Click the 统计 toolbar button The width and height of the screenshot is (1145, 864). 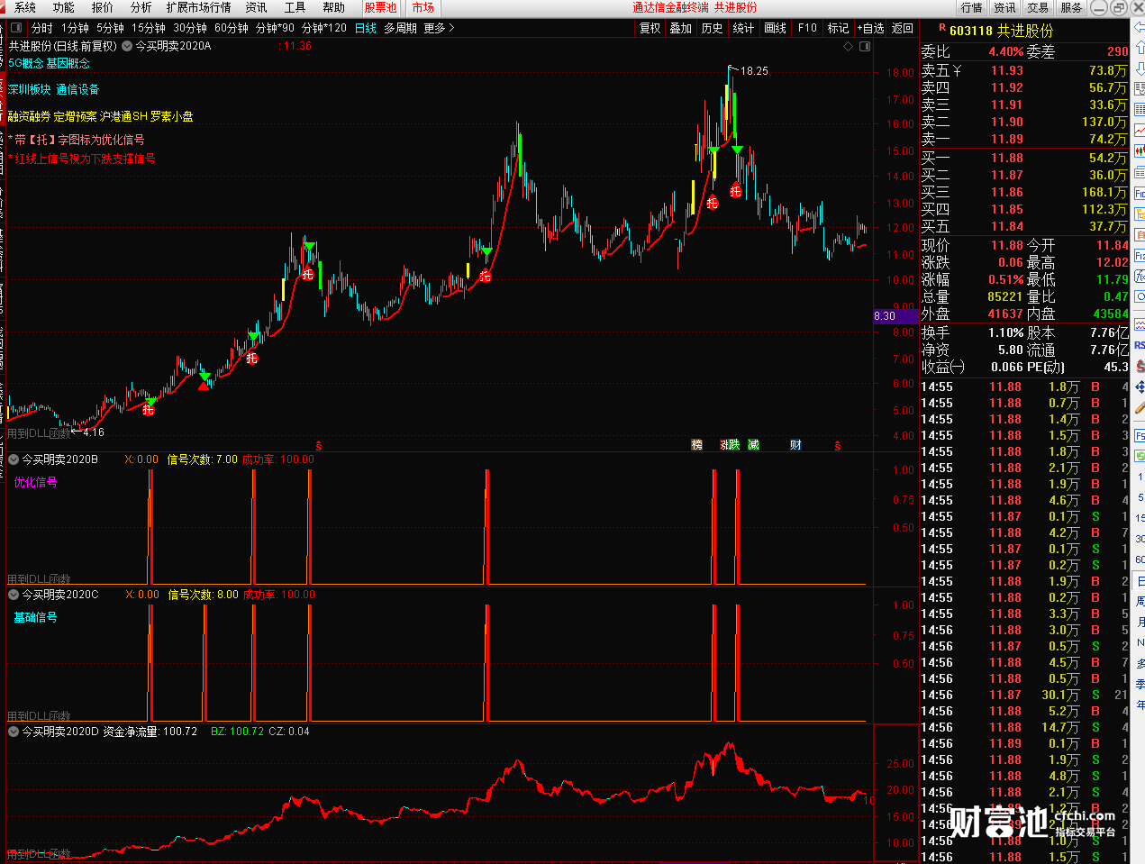(743, 28)
